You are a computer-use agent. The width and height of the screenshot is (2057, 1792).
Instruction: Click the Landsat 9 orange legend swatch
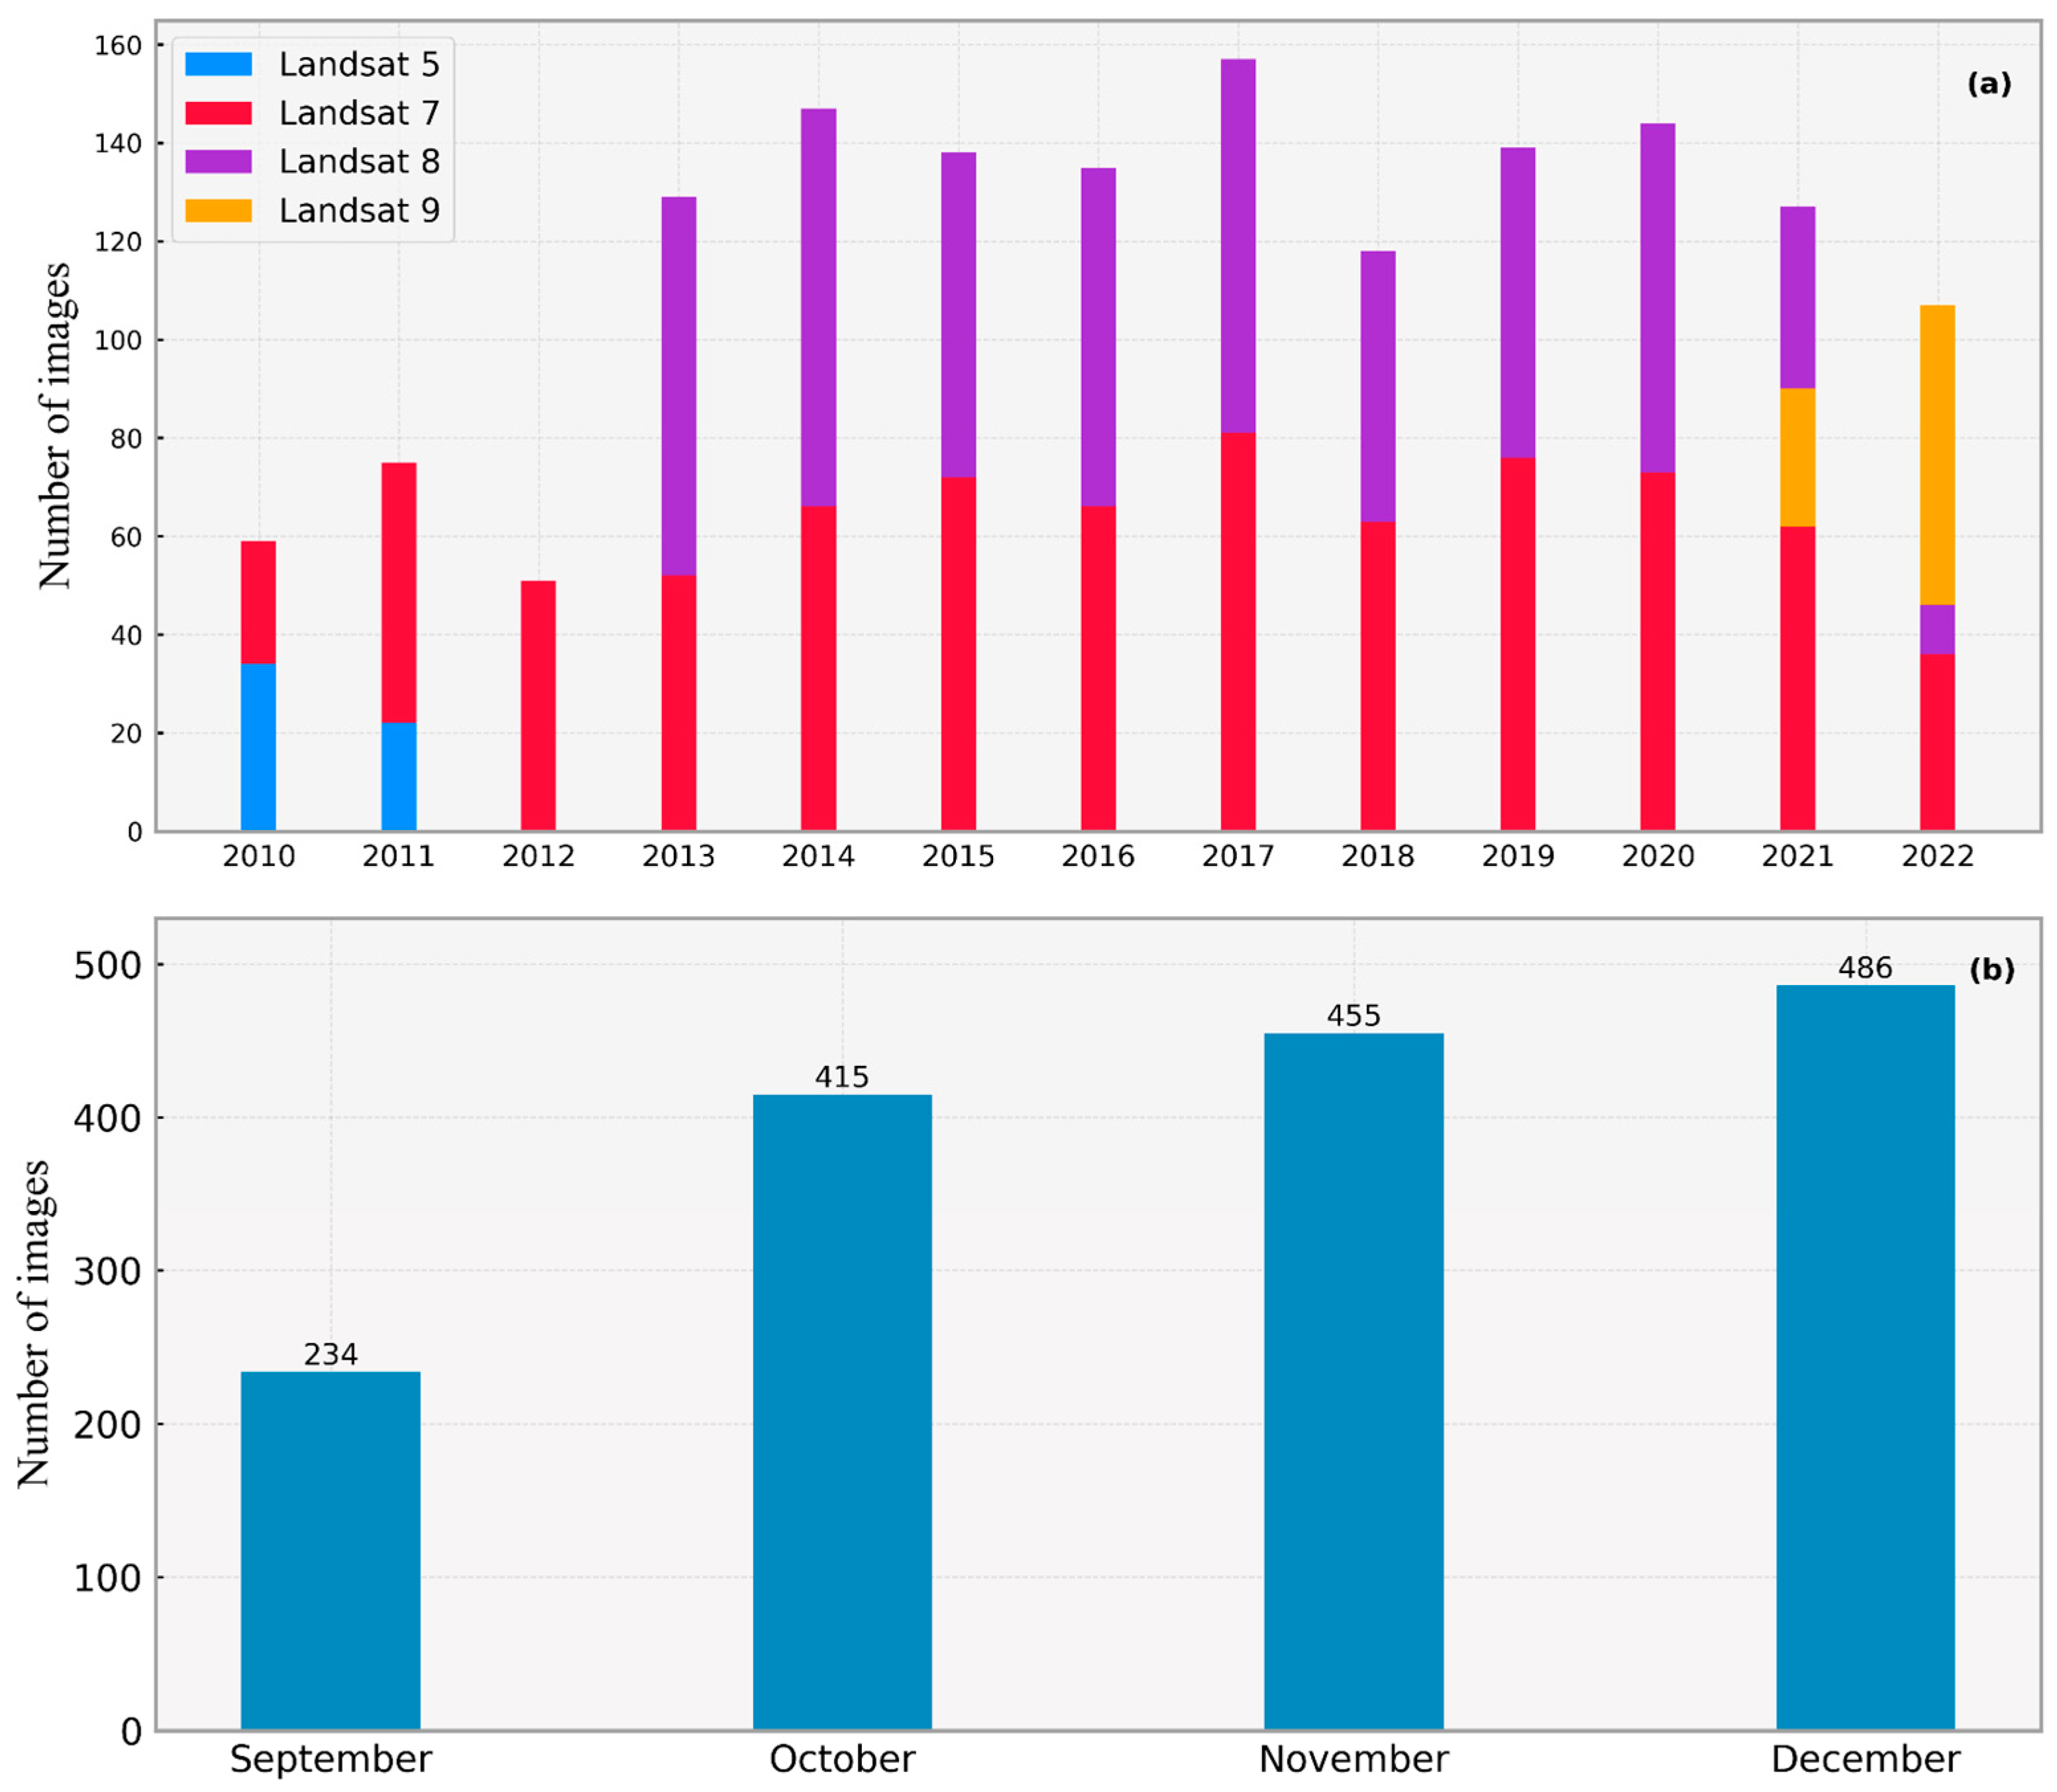[x=218, y=210]
